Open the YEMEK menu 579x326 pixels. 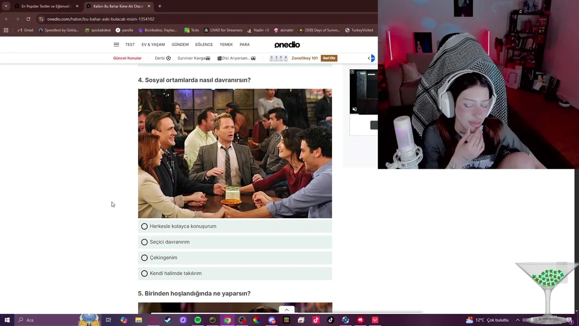pyautogui.click(x=226, y=44)
